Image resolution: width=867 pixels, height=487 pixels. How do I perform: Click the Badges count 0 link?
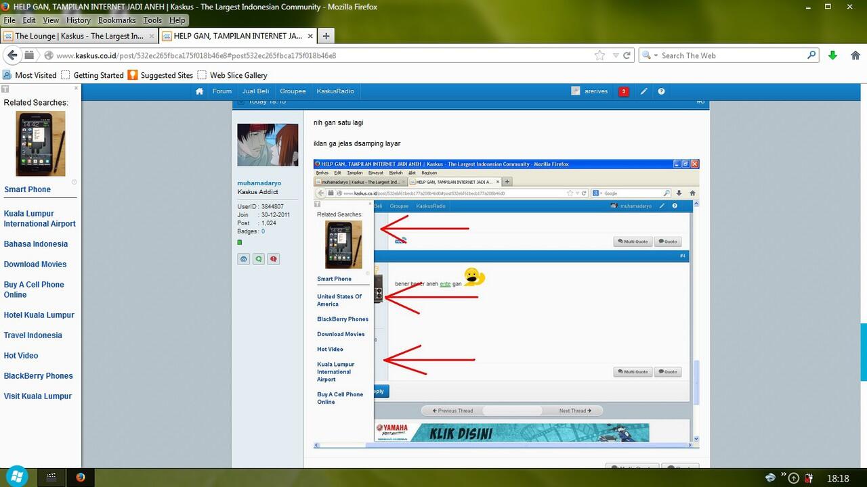[263, 231]
